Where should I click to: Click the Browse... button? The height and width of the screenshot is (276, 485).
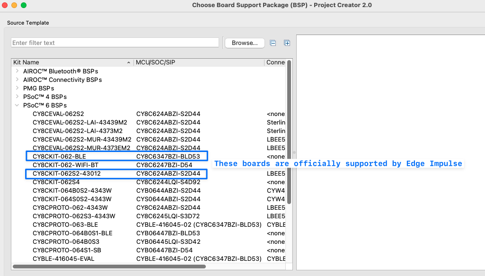[x=245, y=43]
